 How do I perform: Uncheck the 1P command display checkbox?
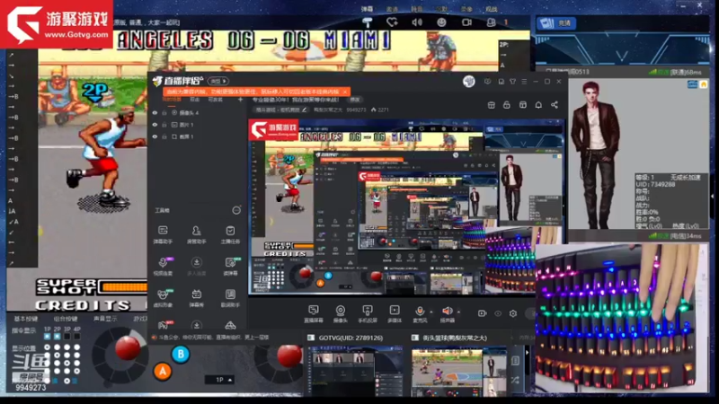click(x=48, y=336)
